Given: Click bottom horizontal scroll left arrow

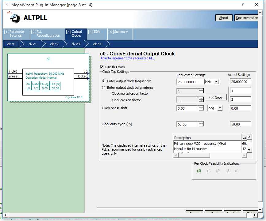Looking at the screenshot, I should [6, 215].
